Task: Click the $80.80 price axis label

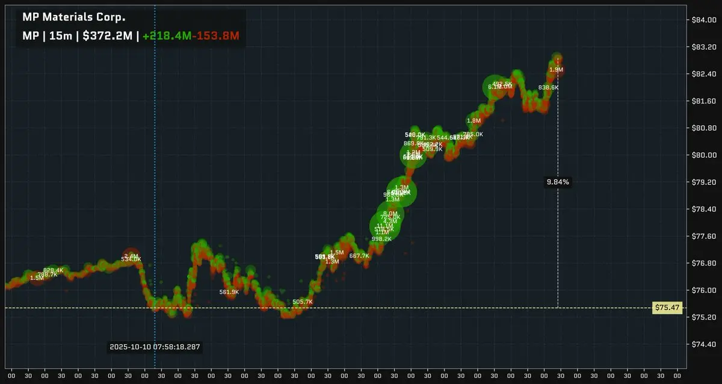Action: tap(703, 128)
